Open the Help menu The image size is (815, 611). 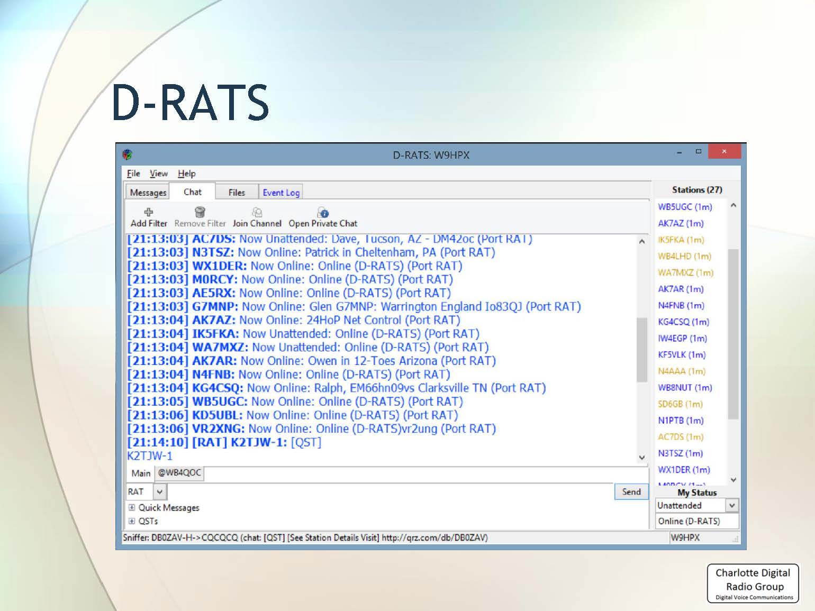click(x=187, y=174)
